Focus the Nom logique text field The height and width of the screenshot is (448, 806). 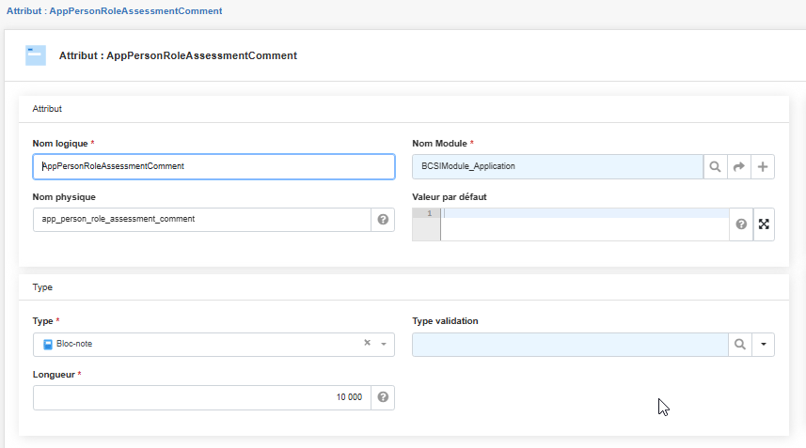pos(213,166)
